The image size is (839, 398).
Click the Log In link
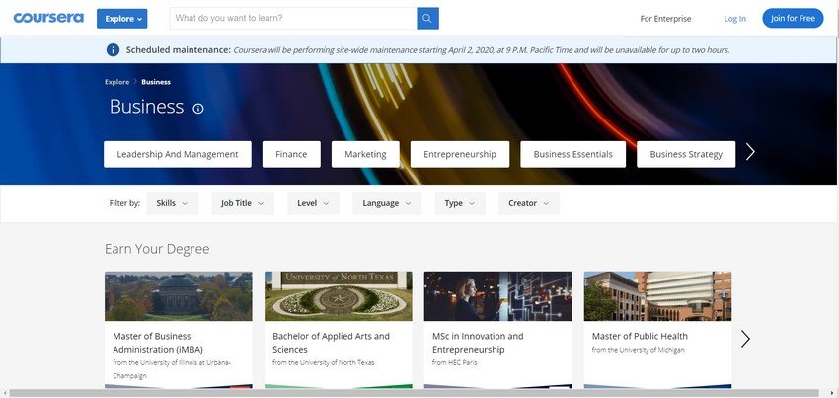[734, 18]
